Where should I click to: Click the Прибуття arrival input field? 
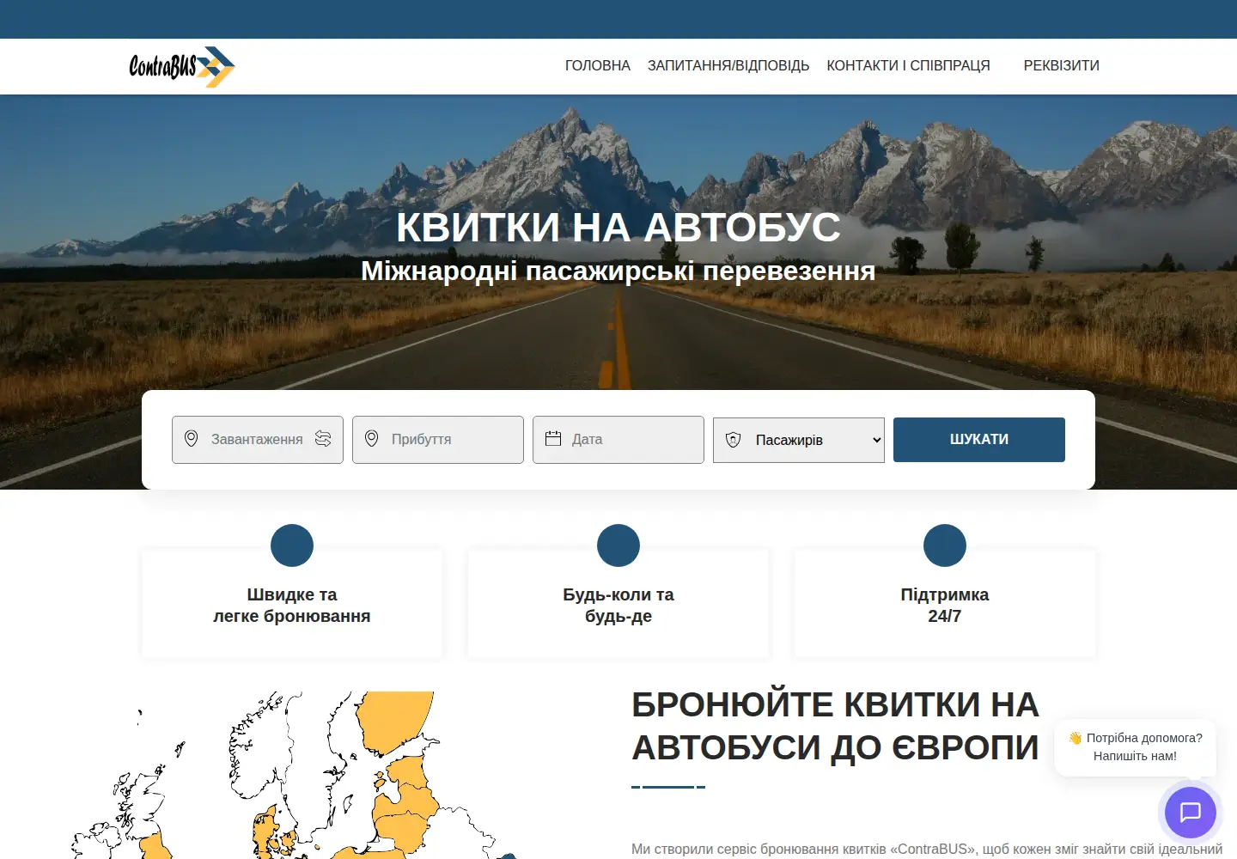438,440
